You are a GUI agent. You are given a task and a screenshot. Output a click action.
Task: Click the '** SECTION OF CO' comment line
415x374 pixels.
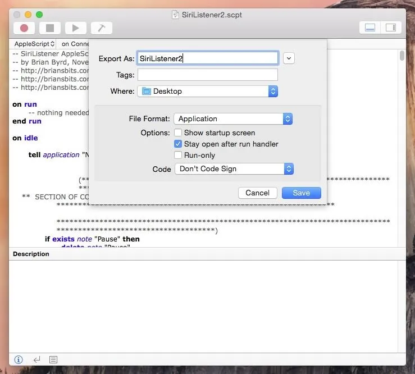click(x=56, y=197)
